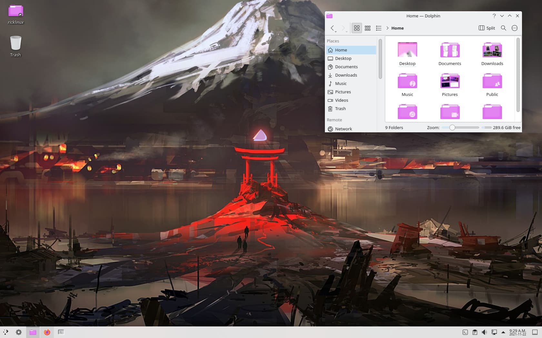The height and width of the screenshot is (338, 542).
Task: Launch Firefox from the taskbar
Action: [47, 332]
